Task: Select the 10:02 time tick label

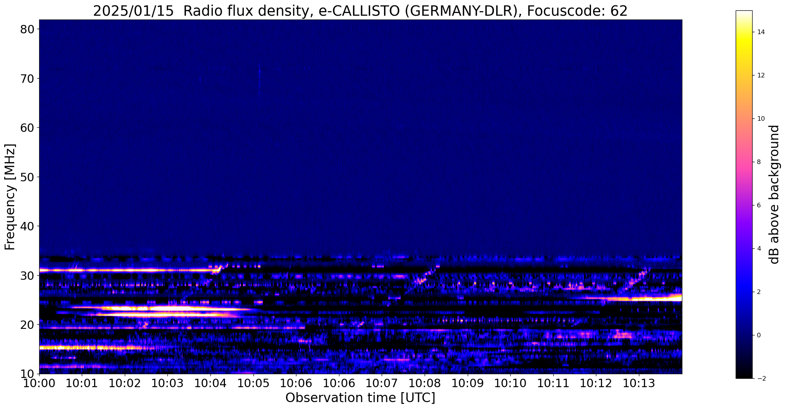Action: click(125, 383)
